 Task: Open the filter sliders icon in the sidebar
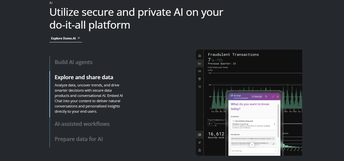point(199,142)
